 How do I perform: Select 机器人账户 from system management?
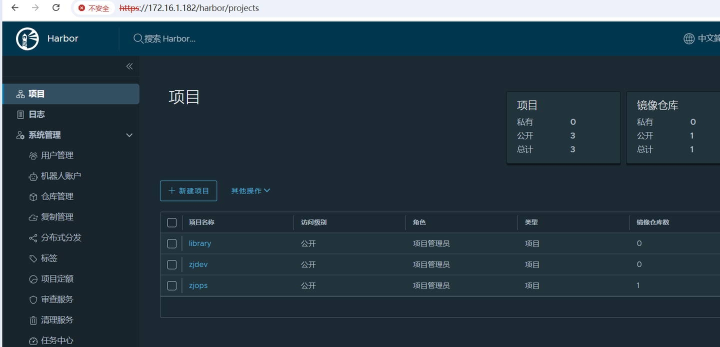click(61, 175)
